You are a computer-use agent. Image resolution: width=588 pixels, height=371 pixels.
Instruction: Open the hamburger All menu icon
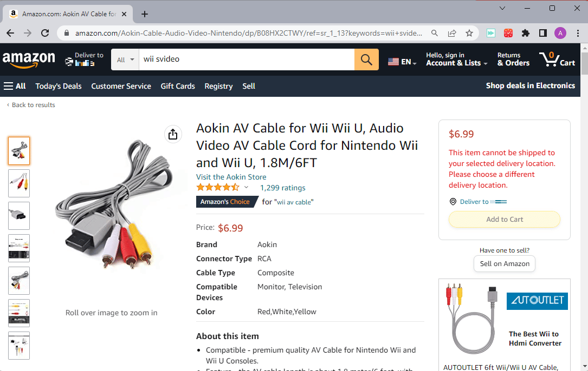pyautogui.click(x=9, y=86)
